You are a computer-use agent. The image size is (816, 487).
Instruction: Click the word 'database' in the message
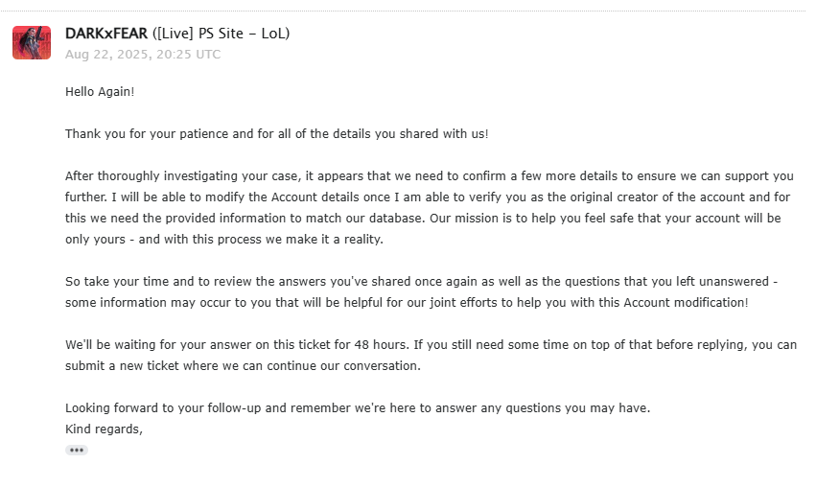point(395,218)
